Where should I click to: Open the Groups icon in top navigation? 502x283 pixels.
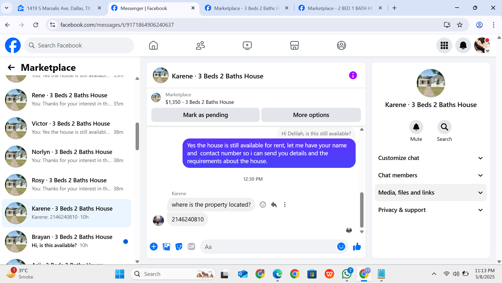[341, 45]
